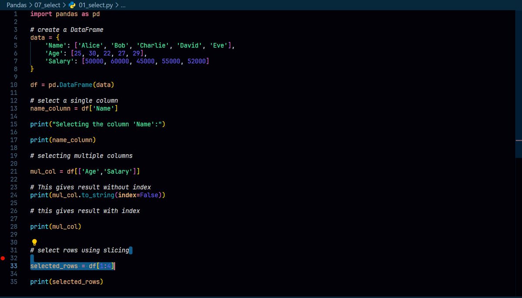Click the closing brace on line 8
Viewport: 522px width, 298px height.
point(32,69)
